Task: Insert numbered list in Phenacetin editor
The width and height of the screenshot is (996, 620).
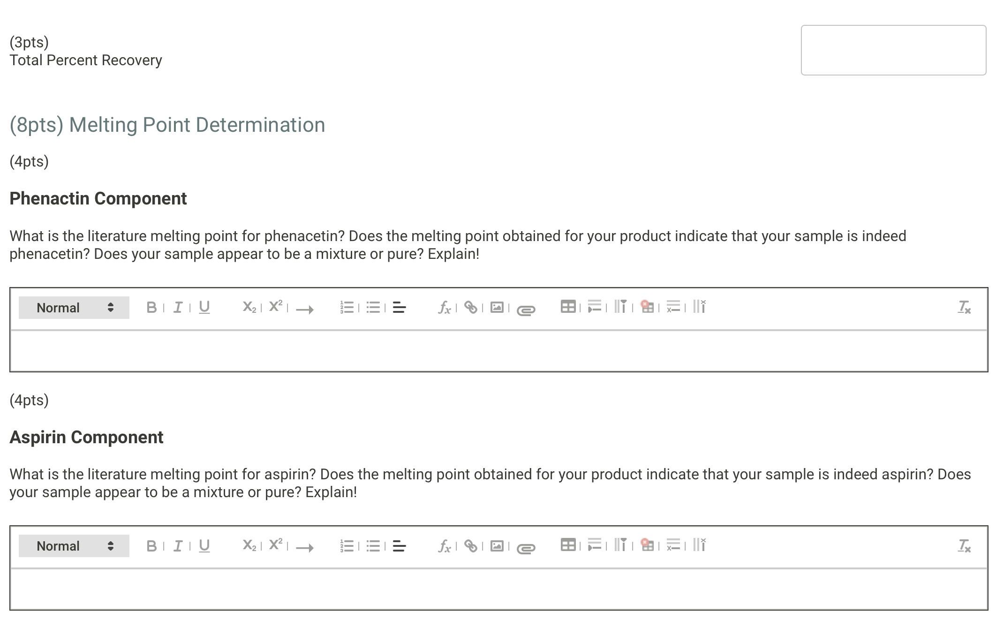Action: click(x=347, y=308)
